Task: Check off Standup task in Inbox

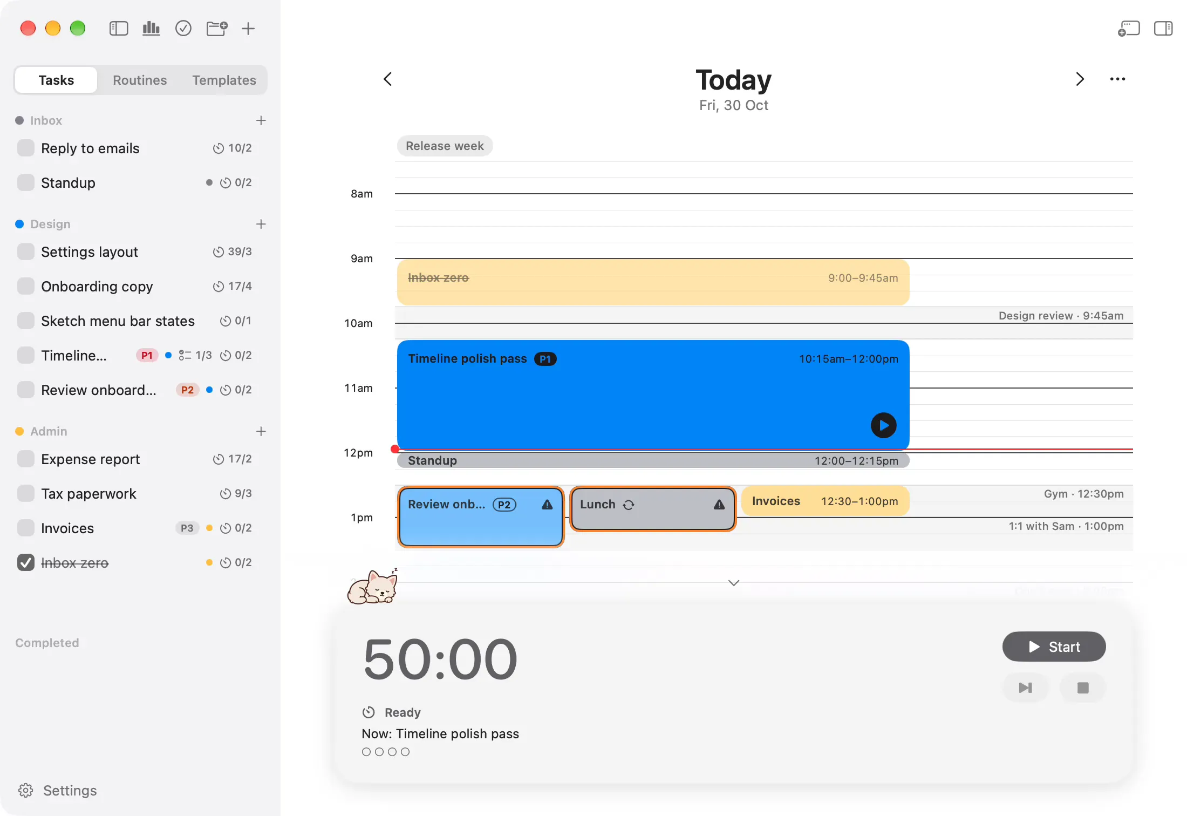Action: pyautogui.click(x=25, y=182)
